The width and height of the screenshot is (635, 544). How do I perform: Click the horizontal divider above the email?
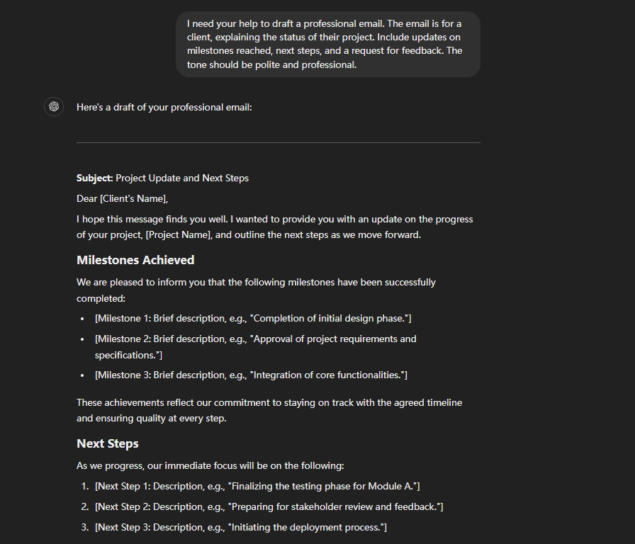[278, 143]
